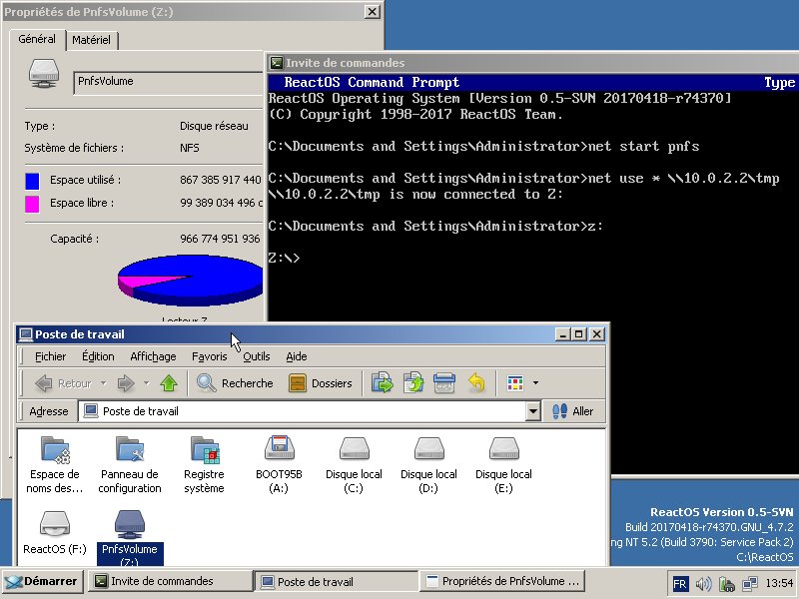799x599 pixels.
Task: Select Espace de noms des... folder icon
Action: click(55, 465)
